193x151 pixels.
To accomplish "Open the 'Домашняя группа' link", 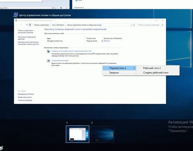I will 25,97.
